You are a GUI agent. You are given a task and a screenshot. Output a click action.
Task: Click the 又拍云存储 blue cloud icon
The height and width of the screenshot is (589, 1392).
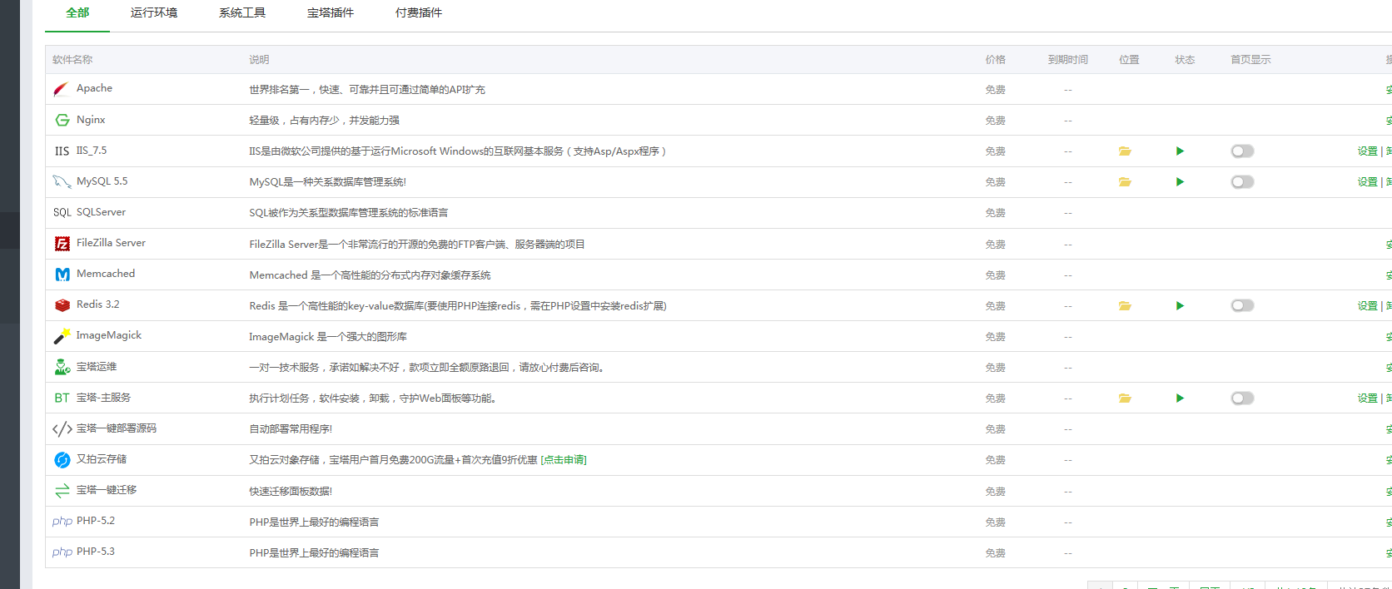tap(62, 459)
